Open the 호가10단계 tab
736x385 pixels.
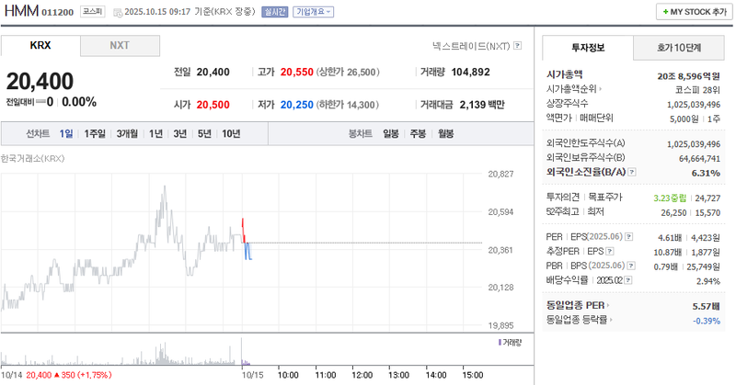click(678, 47)
